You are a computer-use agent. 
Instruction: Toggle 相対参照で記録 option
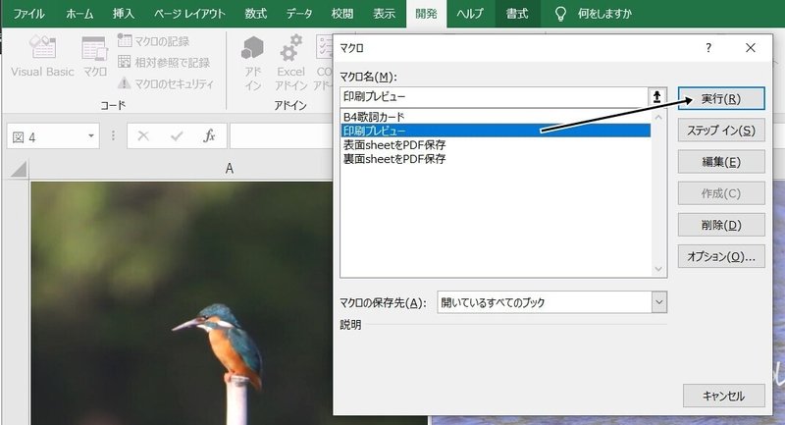coord(164,62)
